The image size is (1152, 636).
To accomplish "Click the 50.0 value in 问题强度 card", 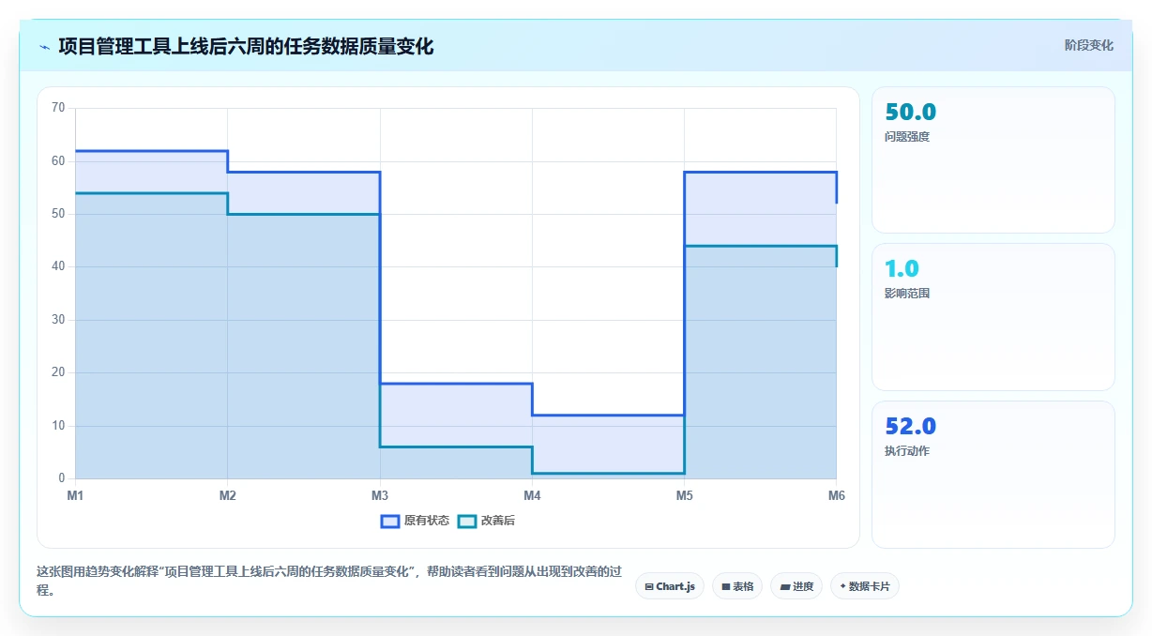I will click(x=910, y=112).
